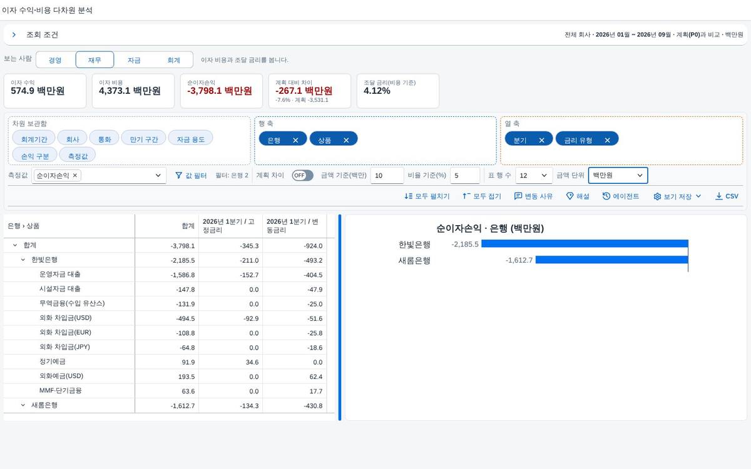Click the 조달 금리(비용 기준) KPI card
751x469 pixels.
[x=398, y=91]
